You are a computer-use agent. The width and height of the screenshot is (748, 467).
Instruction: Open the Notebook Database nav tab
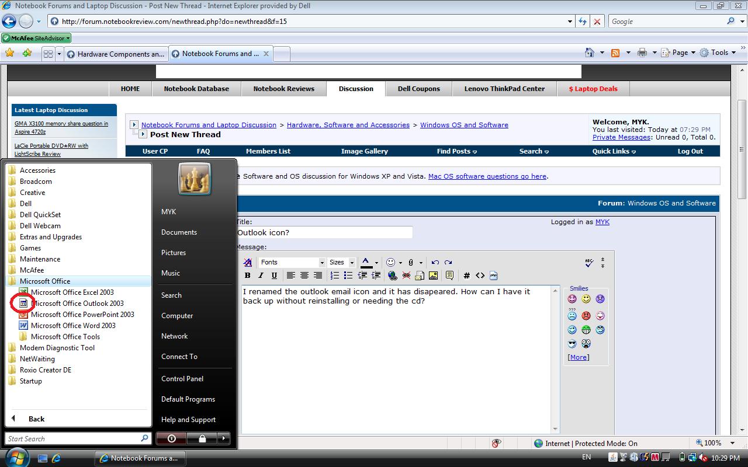click(196, 89)
